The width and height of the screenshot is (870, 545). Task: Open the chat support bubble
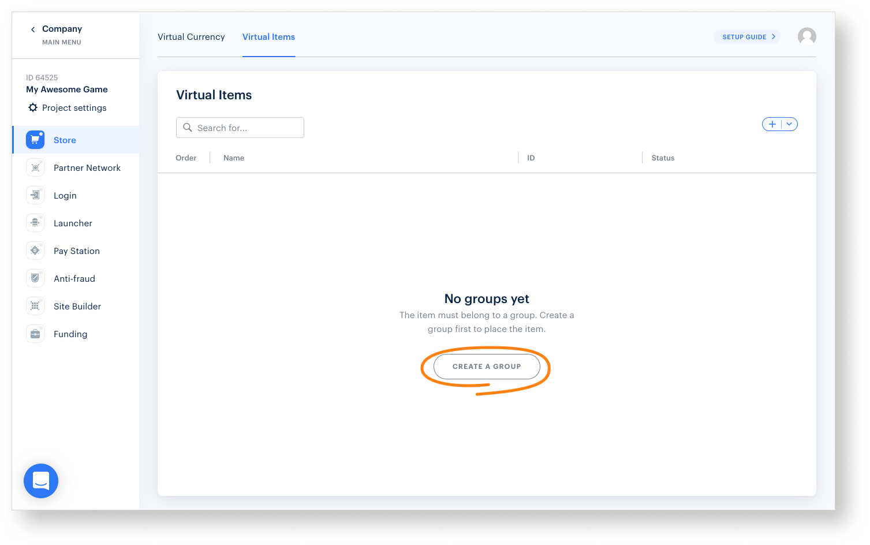[41, 481]
